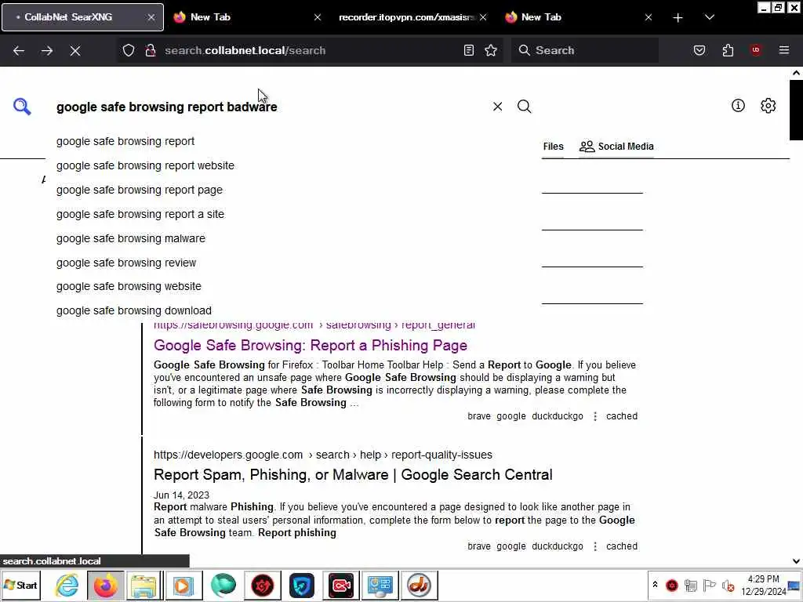Open the iTop Screen Recorder taskbar icon
This screenshot has width=803, height=602.
[340, 585]
